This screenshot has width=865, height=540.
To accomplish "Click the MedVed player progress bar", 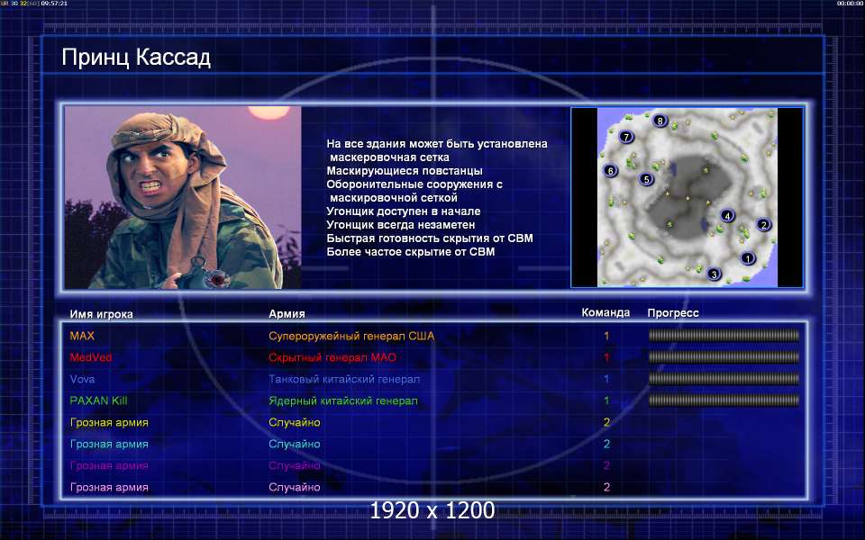I will (x=724, y=357).
